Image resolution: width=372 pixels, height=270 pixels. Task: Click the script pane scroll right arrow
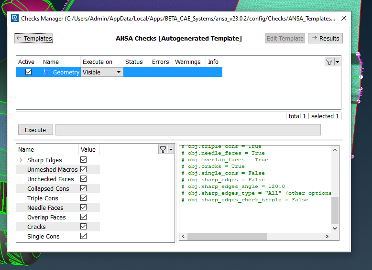327,236
